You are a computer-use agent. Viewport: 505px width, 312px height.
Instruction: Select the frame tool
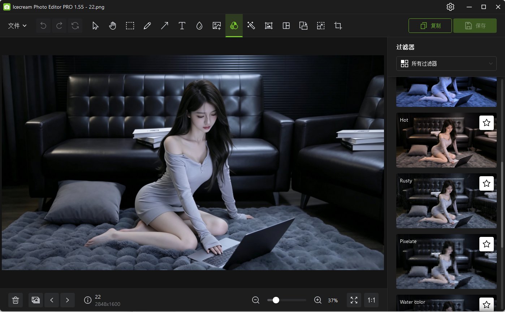tap(268, 26)
